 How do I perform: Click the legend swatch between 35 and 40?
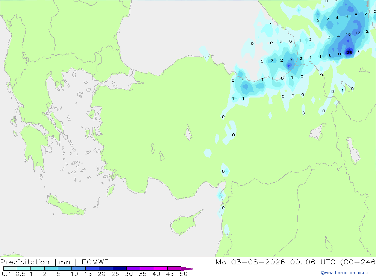tap(147, 268)
